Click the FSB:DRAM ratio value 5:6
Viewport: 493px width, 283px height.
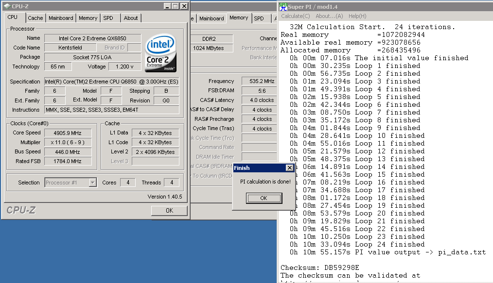point(260,91)
